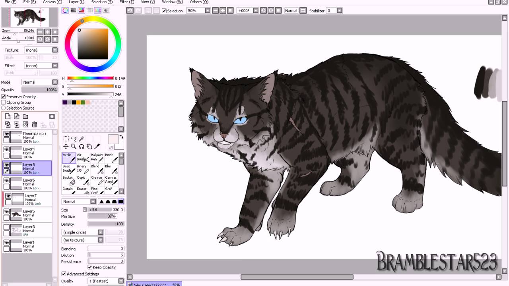Open the brush blend mode Normal dropdown
The width and height of the screenshot is (509, 286).
point(79,201)
